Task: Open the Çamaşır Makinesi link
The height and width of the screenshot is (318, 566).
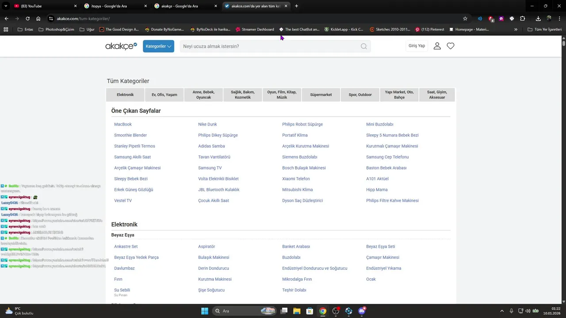Action: (382, 257)
